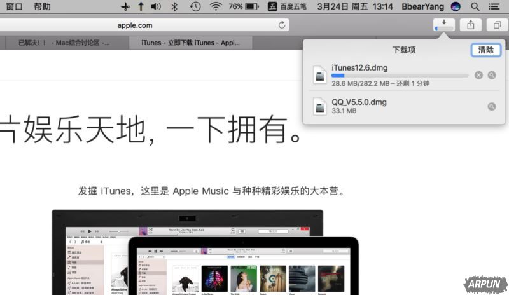Click the apple.com address field
Viewport: 509px width, 295px height.
pos(135,25)
